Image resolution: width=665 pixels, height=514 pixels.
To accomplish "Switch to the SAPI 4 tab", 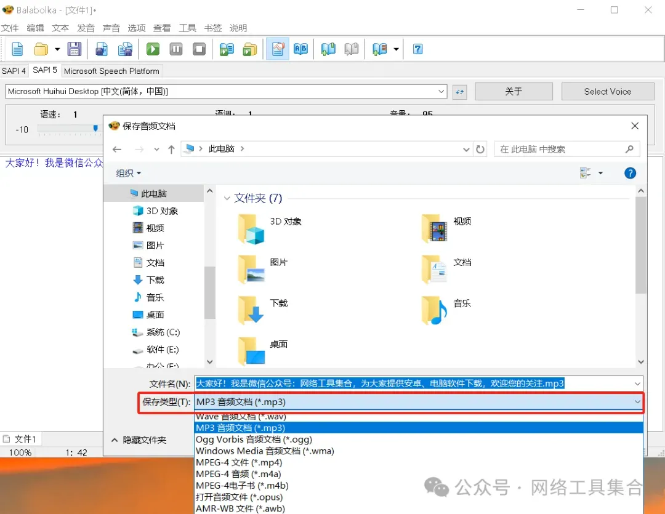I will 14,71.
